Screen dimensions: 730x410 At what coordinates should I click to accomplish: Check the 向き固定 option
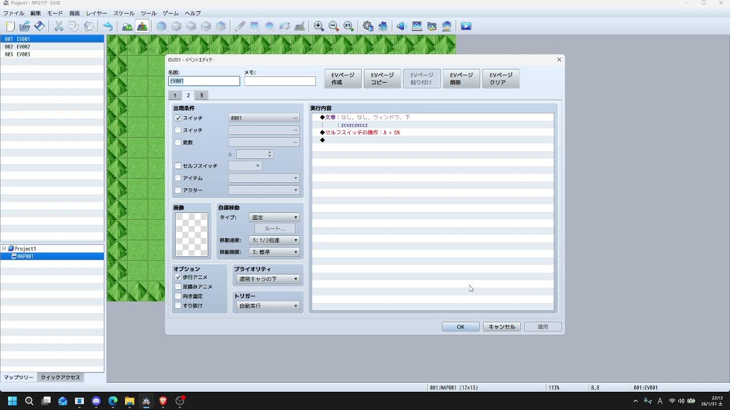[x=178, y=296]
